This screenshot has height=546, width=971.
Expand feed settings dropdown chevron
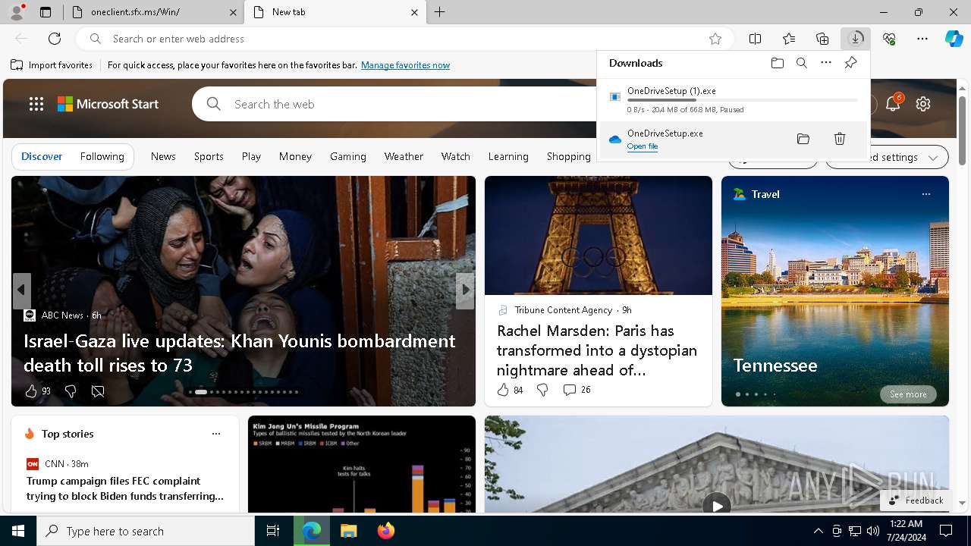933,158
